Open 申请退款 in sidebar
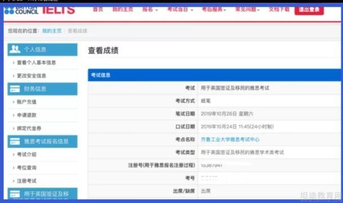This screenshot has width=343, height=203. pyautogui.click(x=26, y=115)
